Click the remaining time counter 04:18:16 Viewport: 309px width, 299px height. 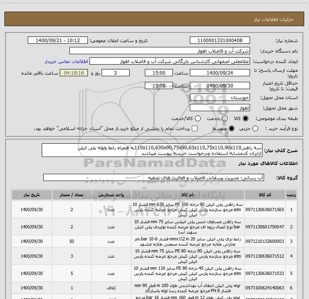pos(74,73)
